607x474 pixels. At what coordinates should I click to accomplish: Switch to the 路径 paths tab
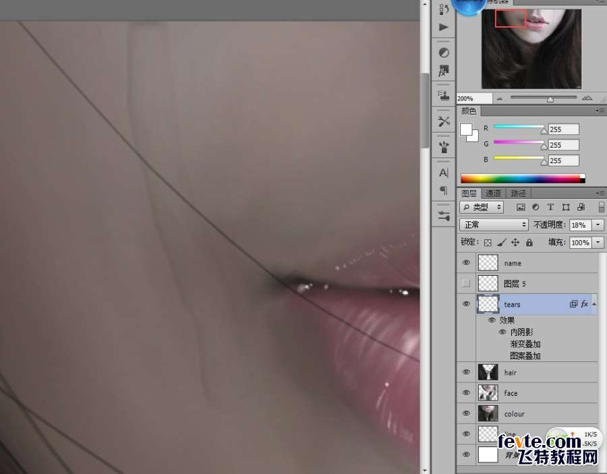517,194
